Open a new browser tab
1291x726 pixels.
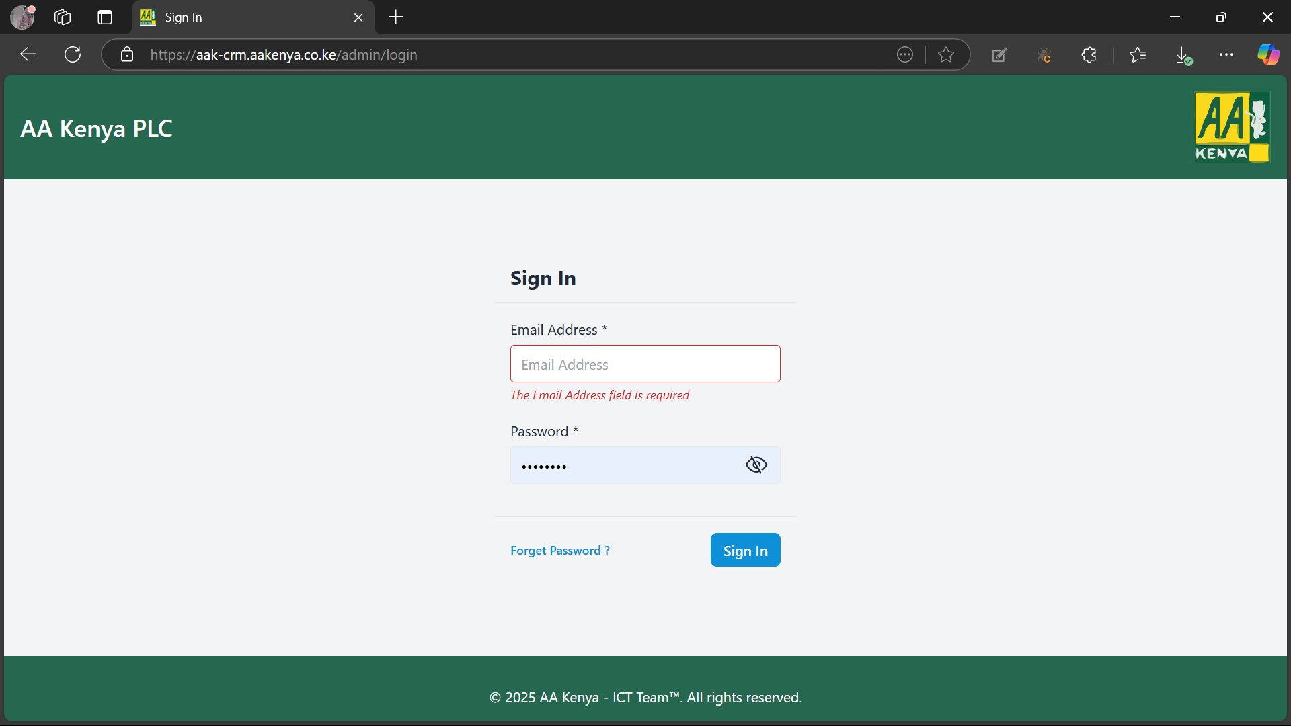396,17
